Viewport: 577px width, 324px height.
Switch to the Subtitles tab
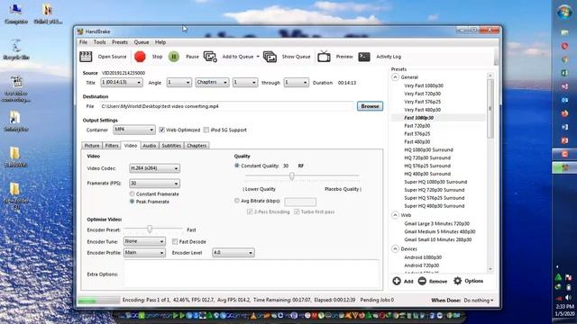pyautogui.click(x=171, y=146)
